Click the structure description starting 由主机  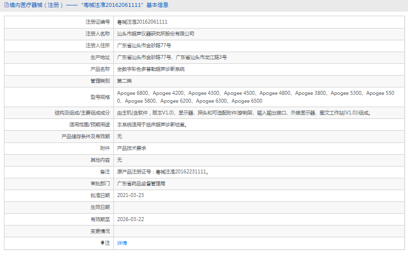[244, 112]
